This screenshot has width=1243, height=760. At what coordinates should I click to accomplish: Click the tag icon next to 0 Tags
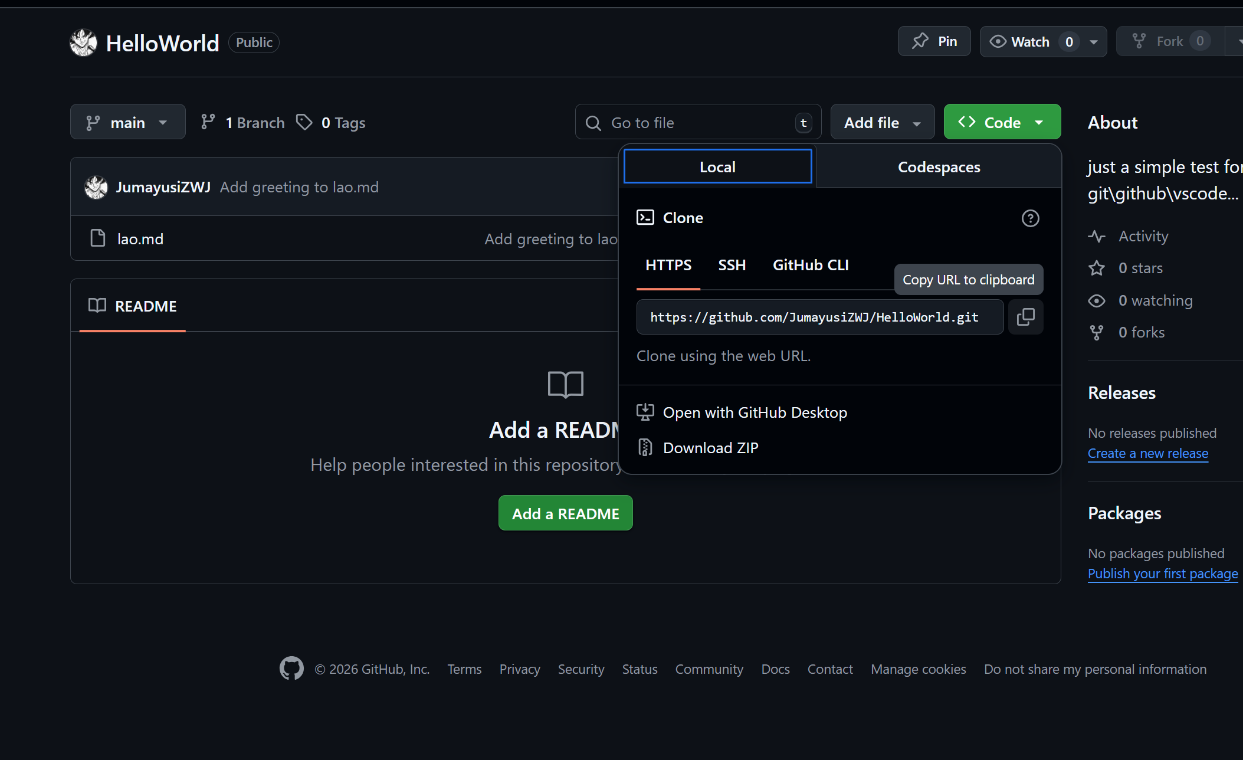[x=304, y=122]
